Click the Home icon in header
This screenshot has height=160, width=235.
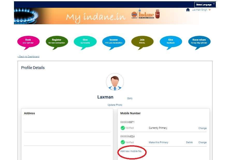(x=188, y=10)
